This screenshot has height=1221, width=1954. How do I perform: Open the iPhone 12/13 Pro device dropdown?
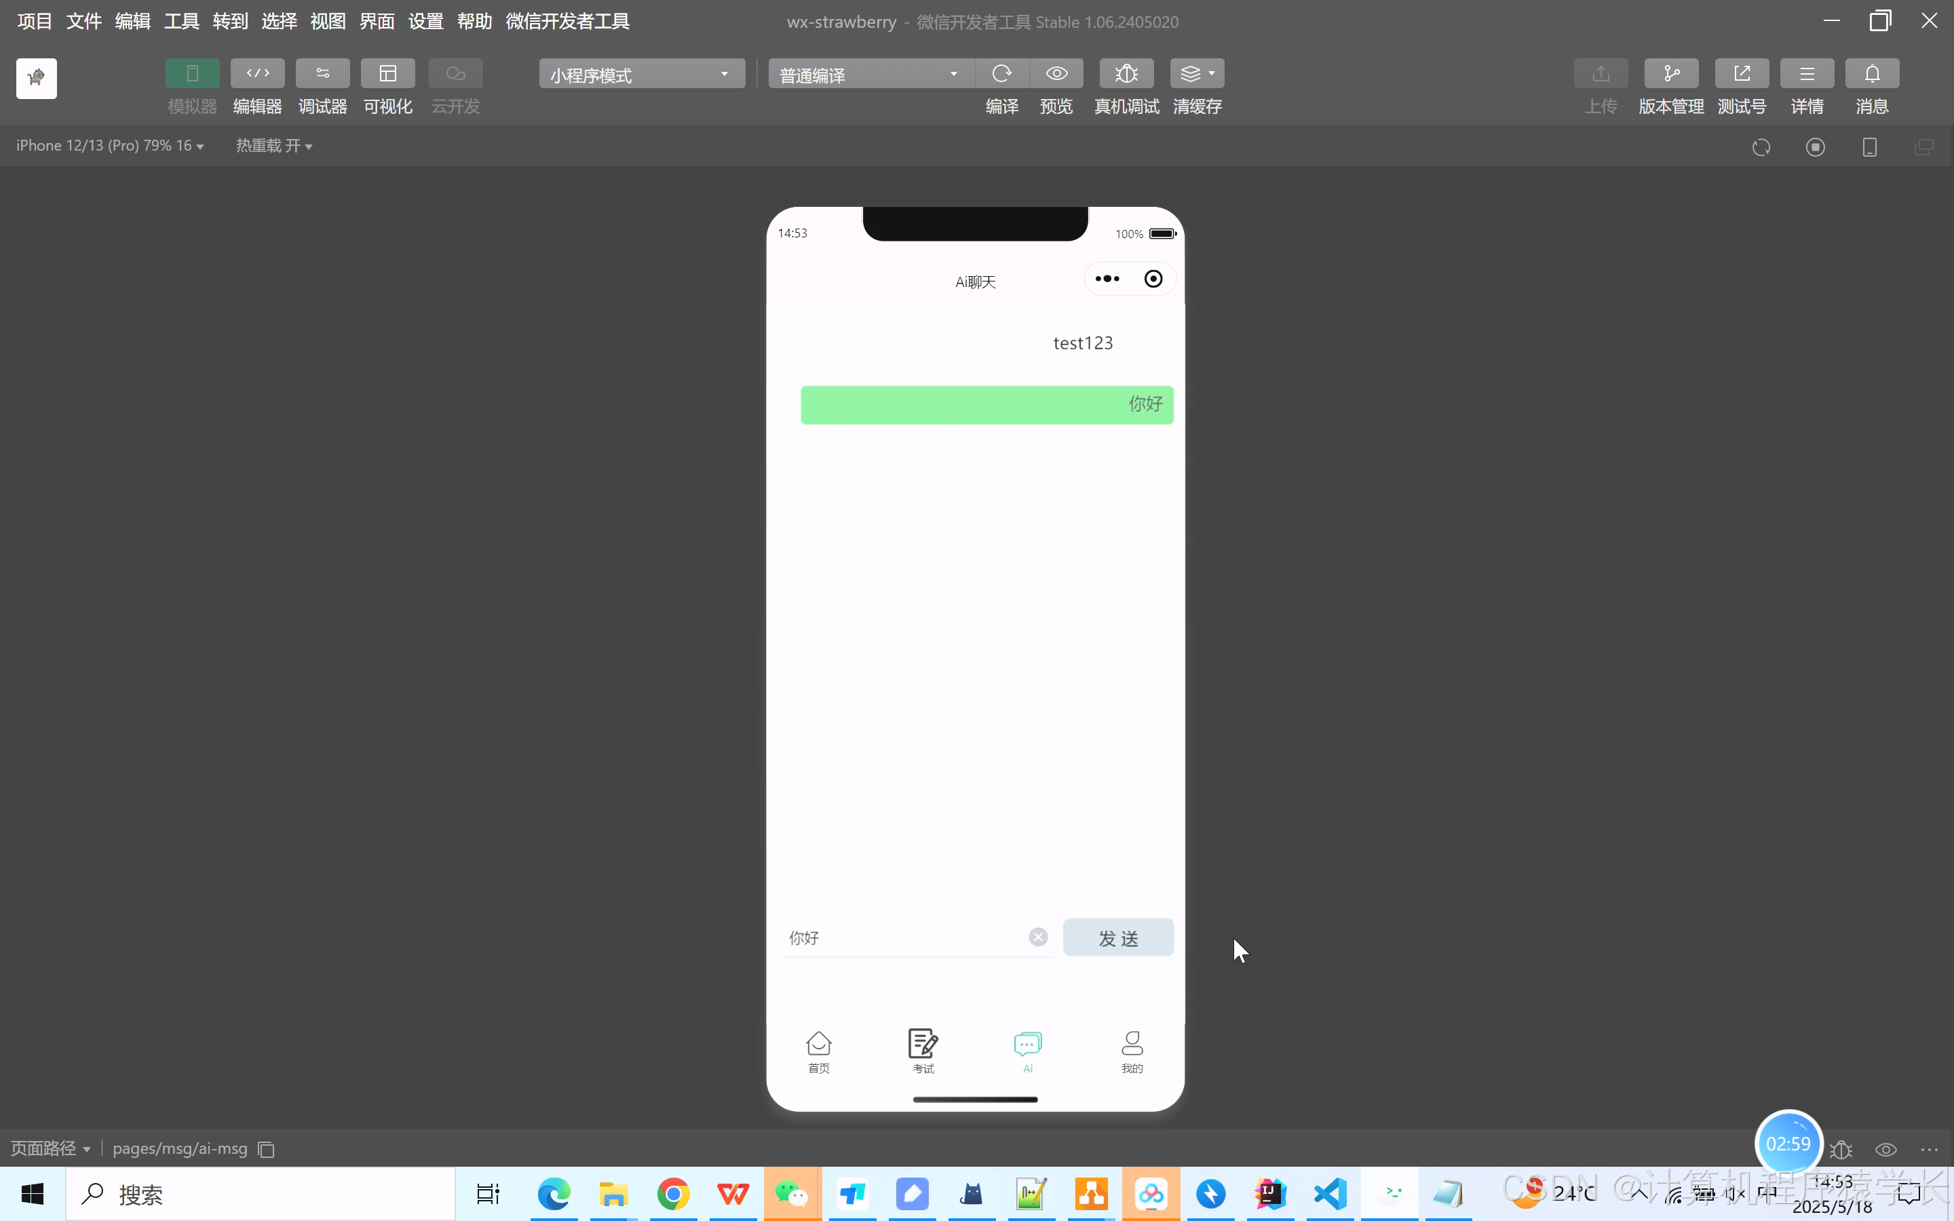pos(110,146)
